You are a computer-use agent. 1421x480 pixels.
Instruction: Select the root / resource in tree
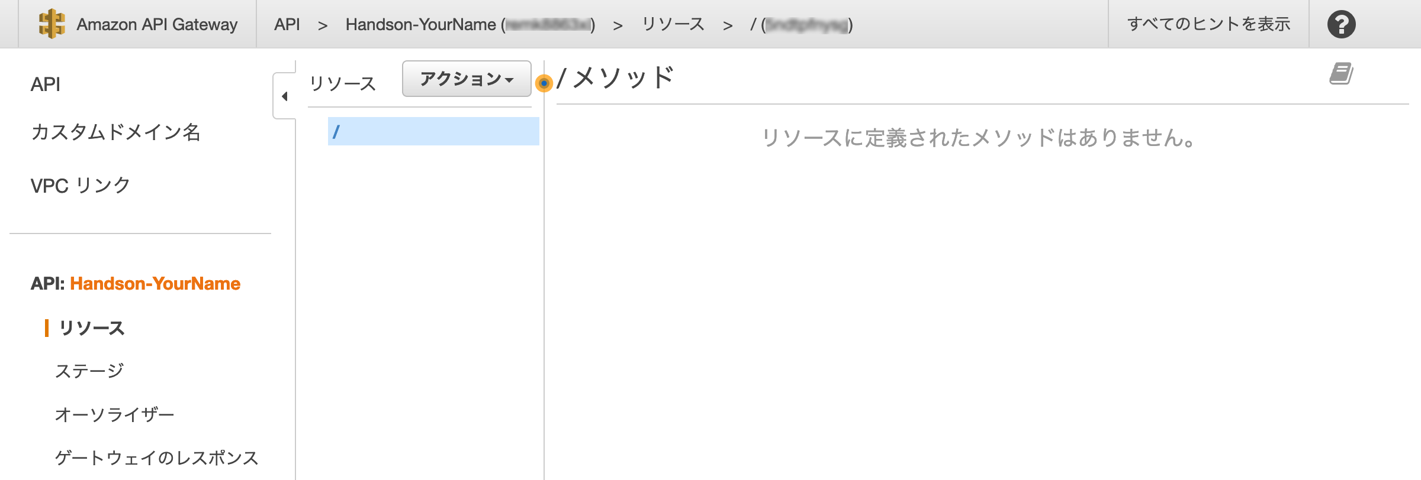(x=433, y=131)
